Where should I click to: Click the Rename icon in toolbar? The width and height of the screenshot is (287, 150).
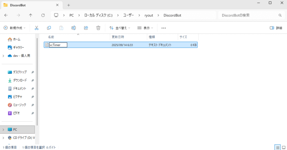pyautogui.click(x=73, y=28)
